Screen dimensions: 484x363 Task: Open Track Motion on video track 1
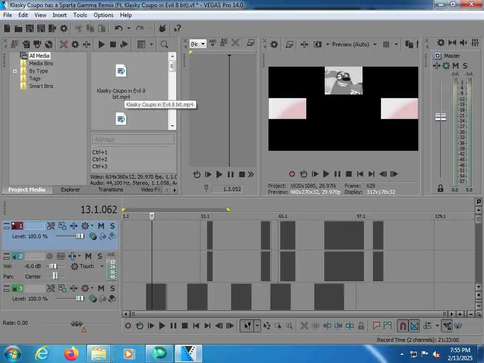pos(51,226)
